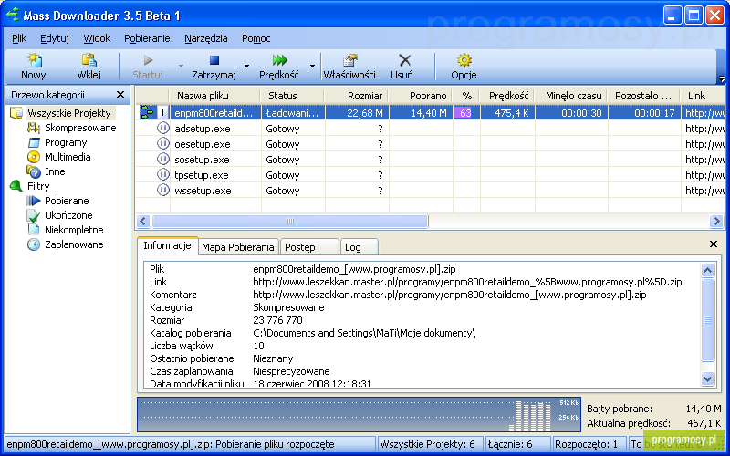This screenshot has width=730, height=456.
Task: Select the Zaplanowane filter
Action: pyautogui.click(x=74, y=244)
